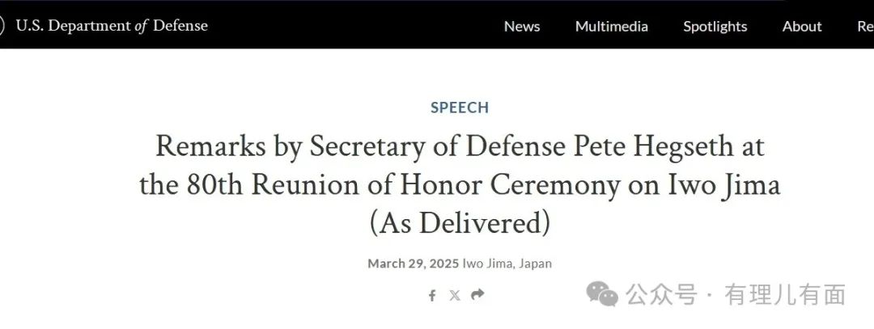
Task: Click the headline line naming Pete Hegseth
Action: [x=460, y=147]
